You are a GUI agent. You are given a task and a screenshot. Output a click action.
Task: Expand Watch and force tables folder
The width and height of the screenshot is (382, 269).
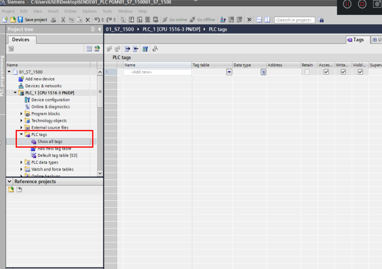21,169
